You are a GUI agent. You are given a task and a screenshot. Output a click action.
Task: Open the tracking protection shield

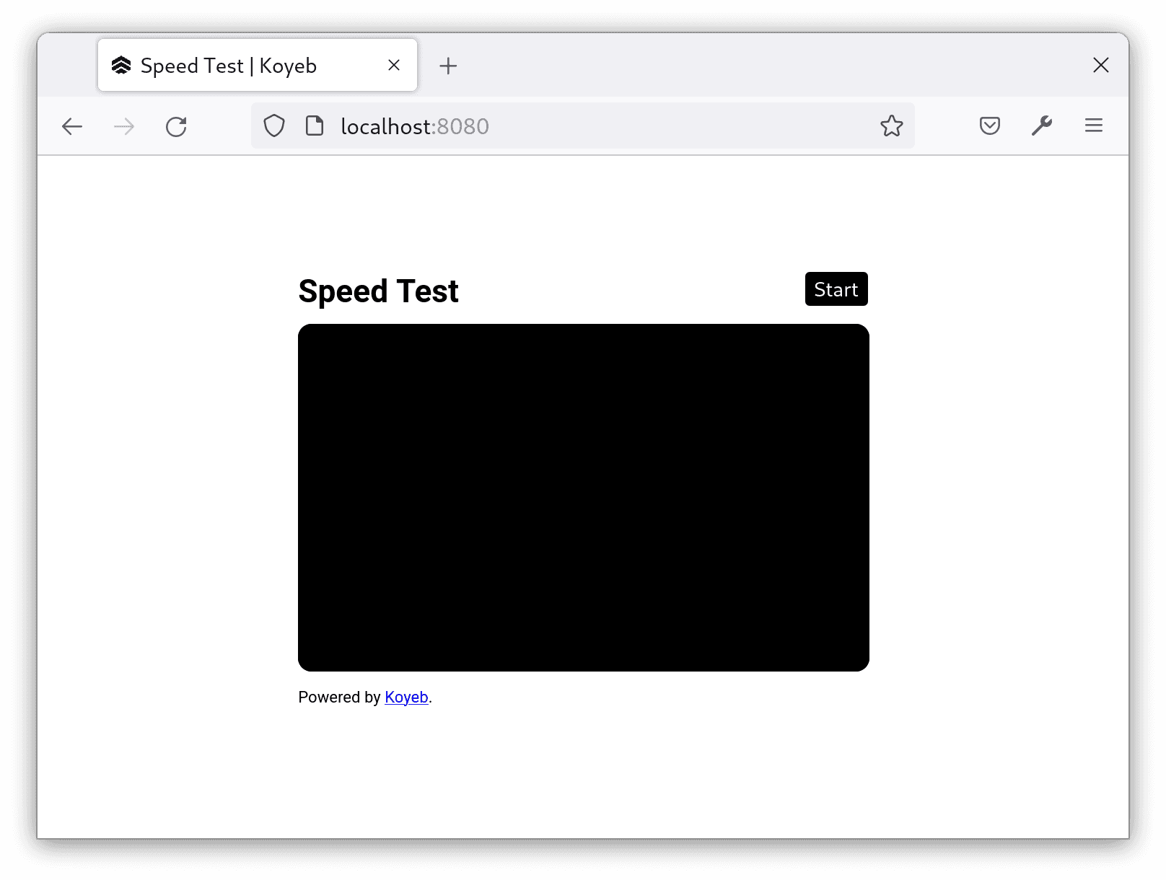point(274,126)
